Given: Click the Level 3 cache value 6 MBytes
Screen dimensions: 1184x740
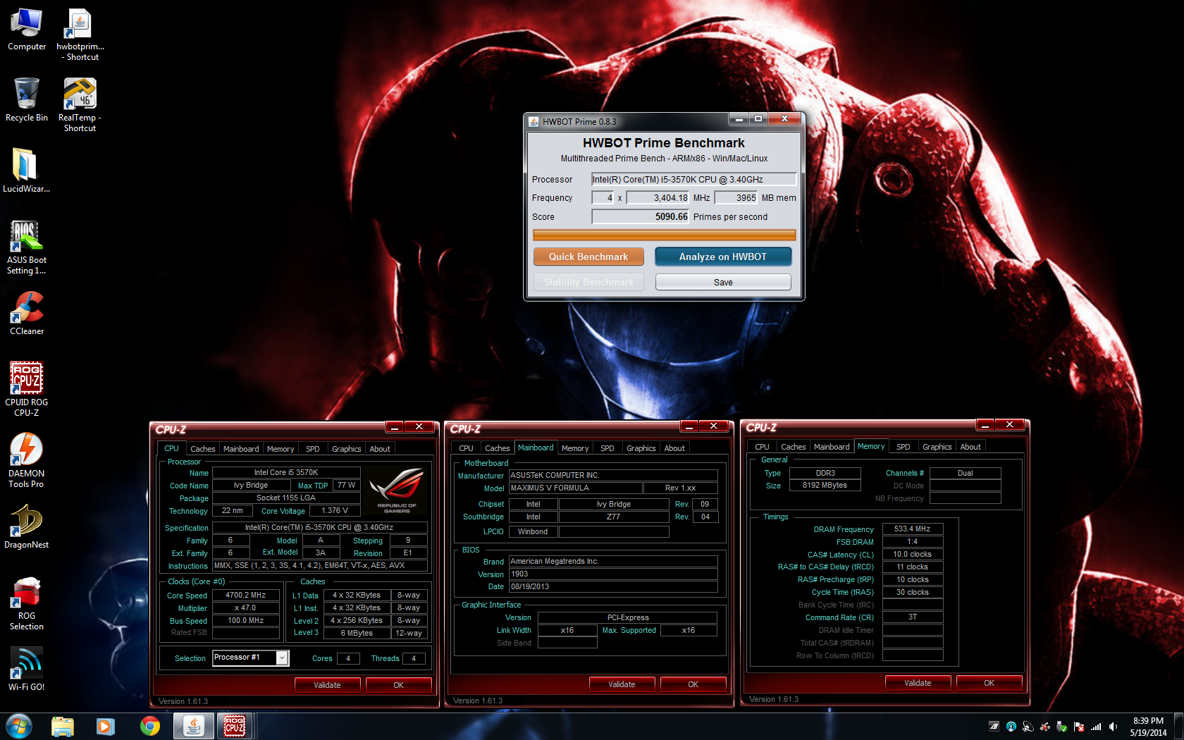Looking at the screenshot, I should [357, 633].
